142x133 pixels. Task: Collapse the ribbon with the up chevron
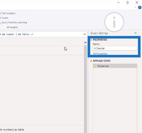coord(135,8)
